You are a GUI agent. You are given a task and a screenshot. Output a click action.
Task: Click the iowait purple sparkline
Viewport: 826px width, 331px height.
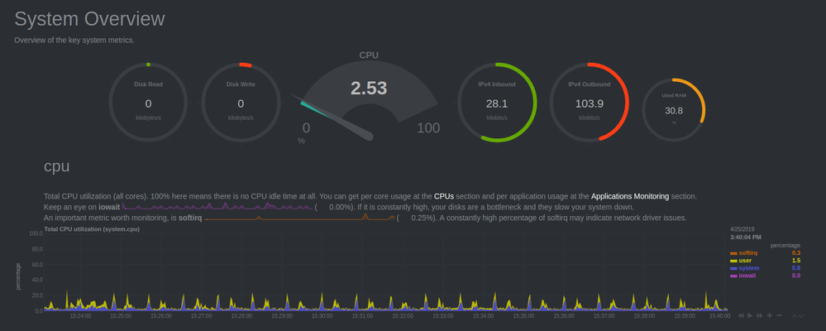(217, 206)
